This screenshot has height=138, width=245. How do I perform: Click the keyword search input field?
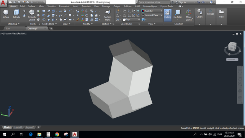(154, 2)
